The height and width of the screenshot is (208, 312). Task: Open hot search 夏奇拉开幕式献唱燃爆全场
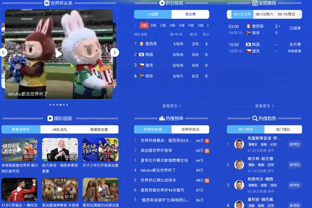(x=164, y=160)
